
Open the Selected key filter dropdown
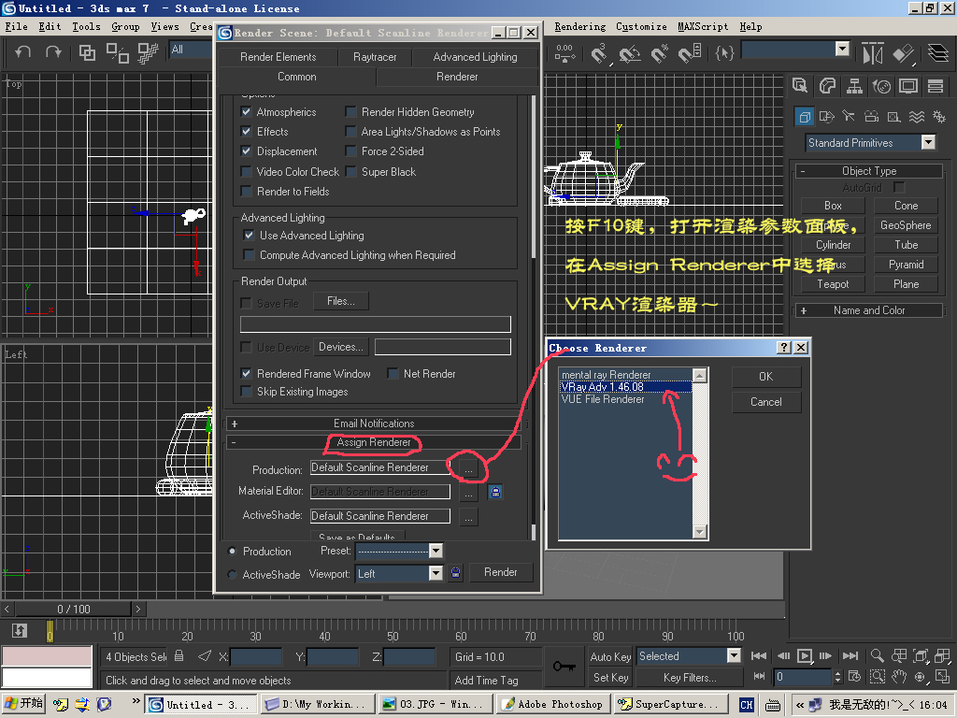coord(734,655)
